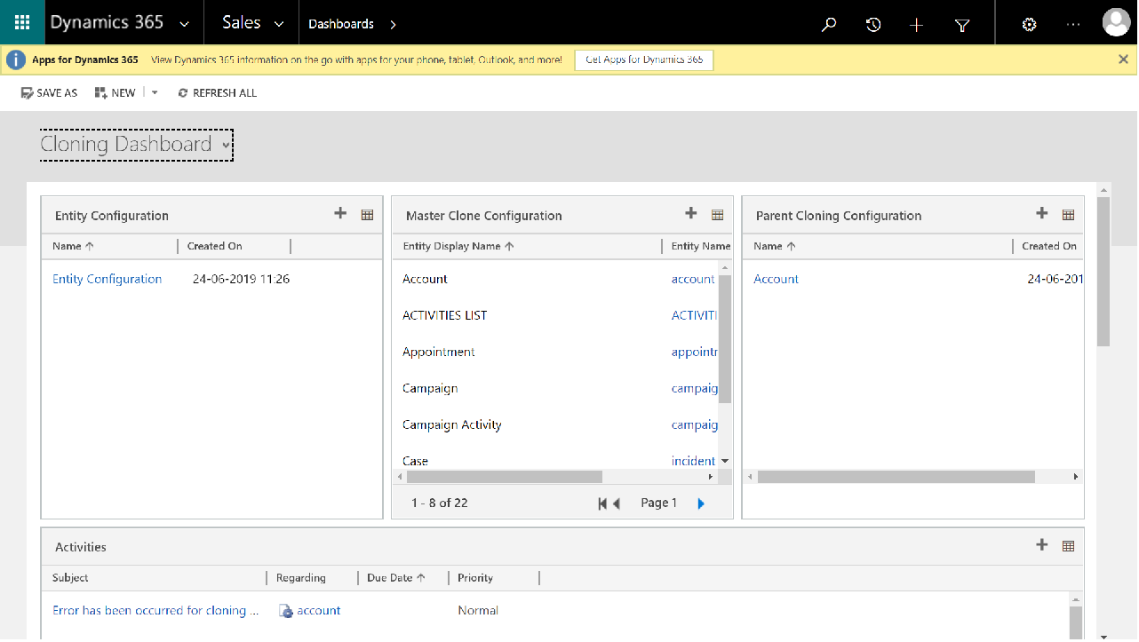This screenshot has height=642, width=1139.
Task: Open the incident entity name link
Action: pos(693,461)
